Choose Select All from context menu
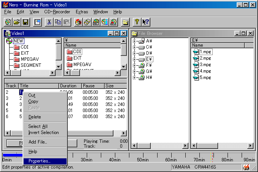 [45, 126]
